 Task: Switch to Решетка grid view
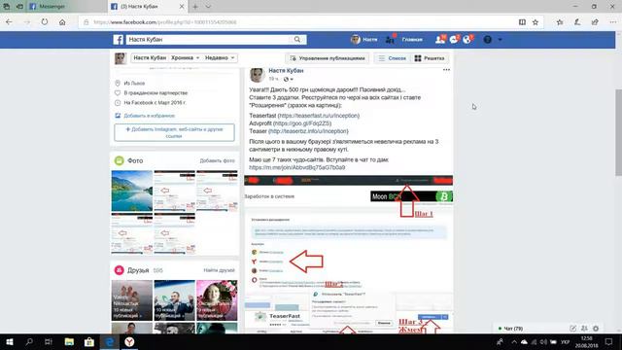click(430, 58)
